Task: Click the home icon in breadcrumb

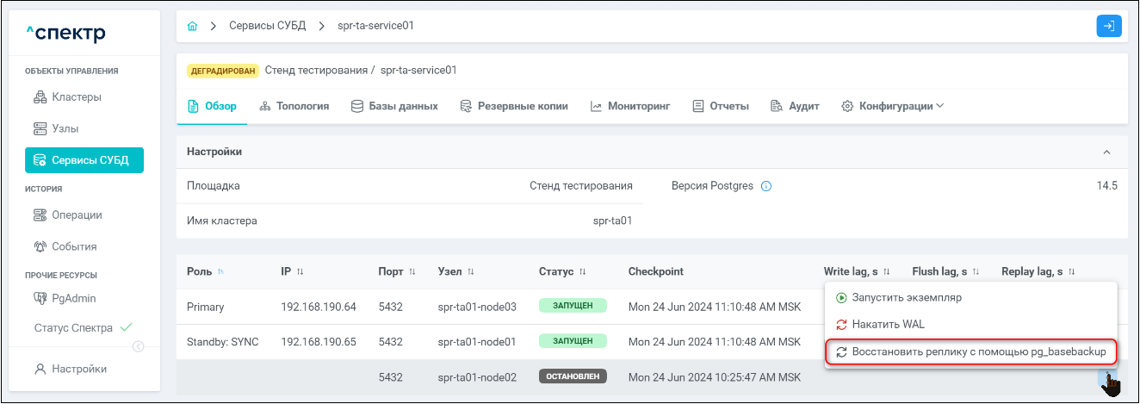Action: [x=192, y=26]
